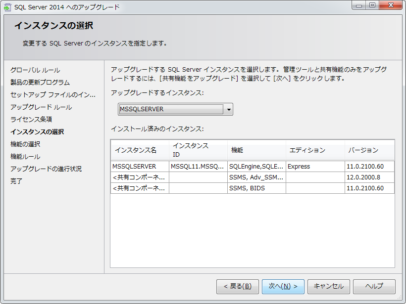Minimize the upgrade setup window

[359, 6]
